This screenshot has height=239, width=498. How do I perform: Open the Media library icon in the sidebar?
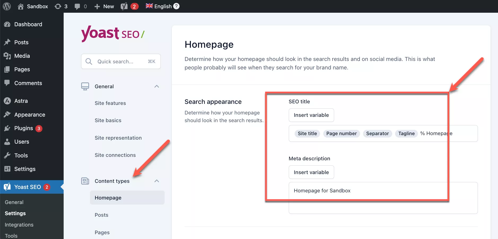click(x=7, y=56)
